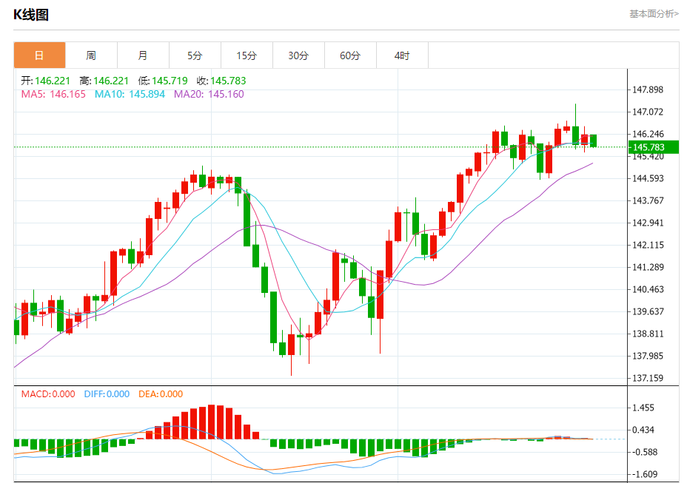Click the opening price 146.221 value

pyautogui.click(x=53, y=81)
